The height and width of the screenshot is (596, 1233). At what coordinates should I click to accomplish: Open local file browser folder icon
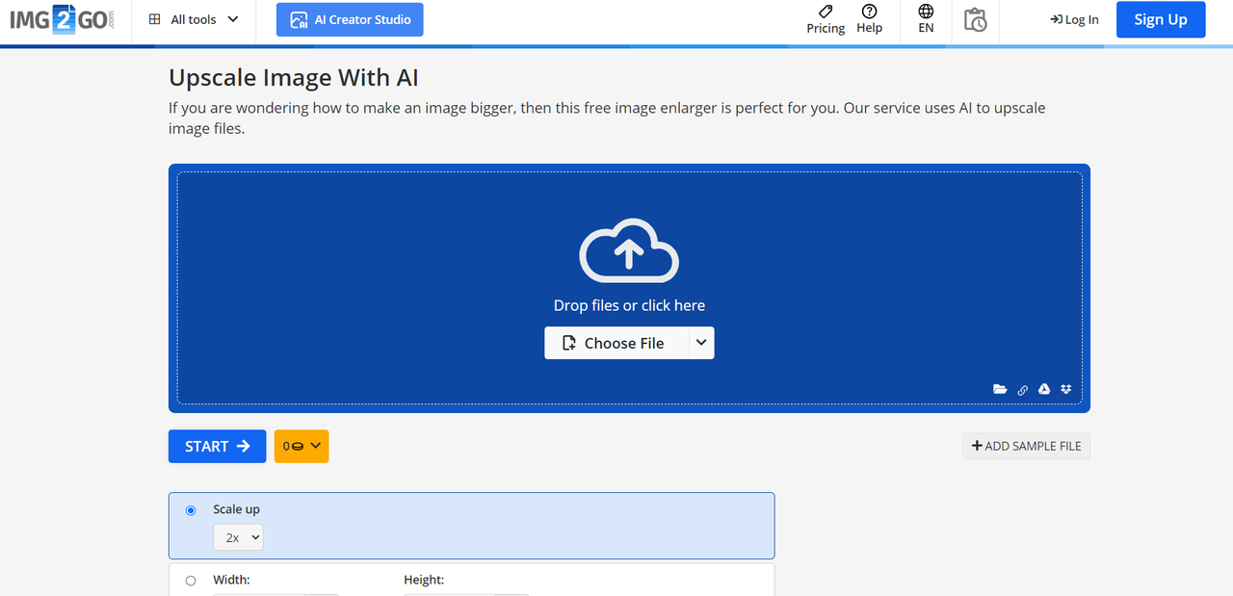pyautogui.click(x=1000, y=390)
